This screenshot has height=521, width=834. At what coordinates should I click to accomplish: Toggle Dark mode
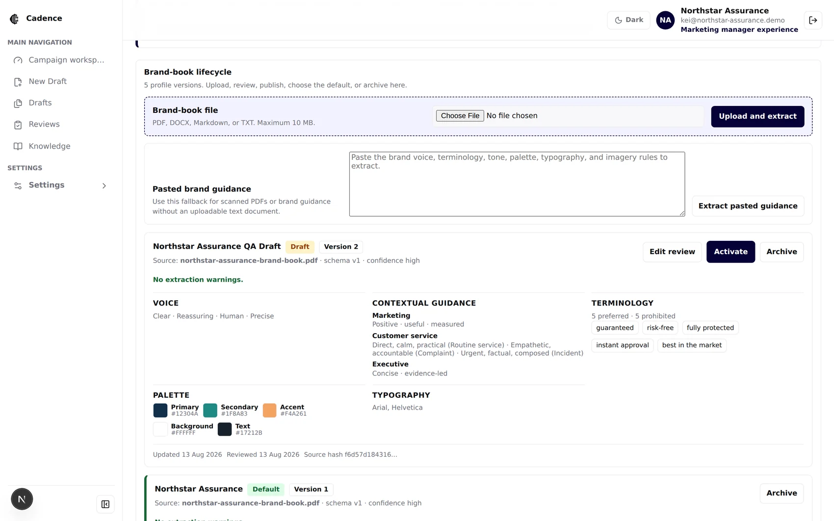pos(628,20)
